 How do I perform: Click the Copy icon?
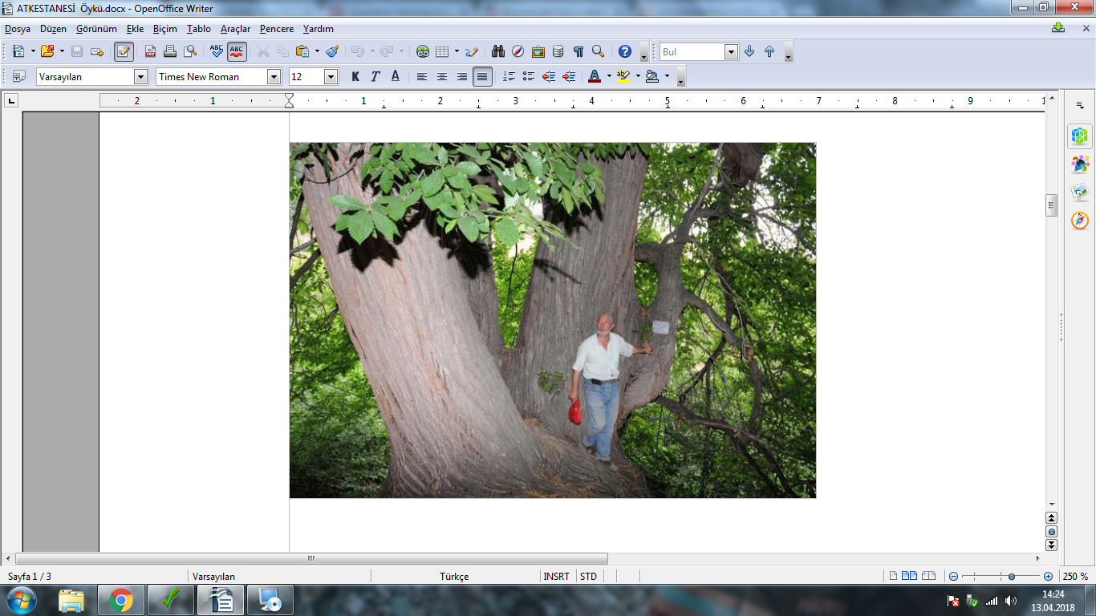pos(282,51)
